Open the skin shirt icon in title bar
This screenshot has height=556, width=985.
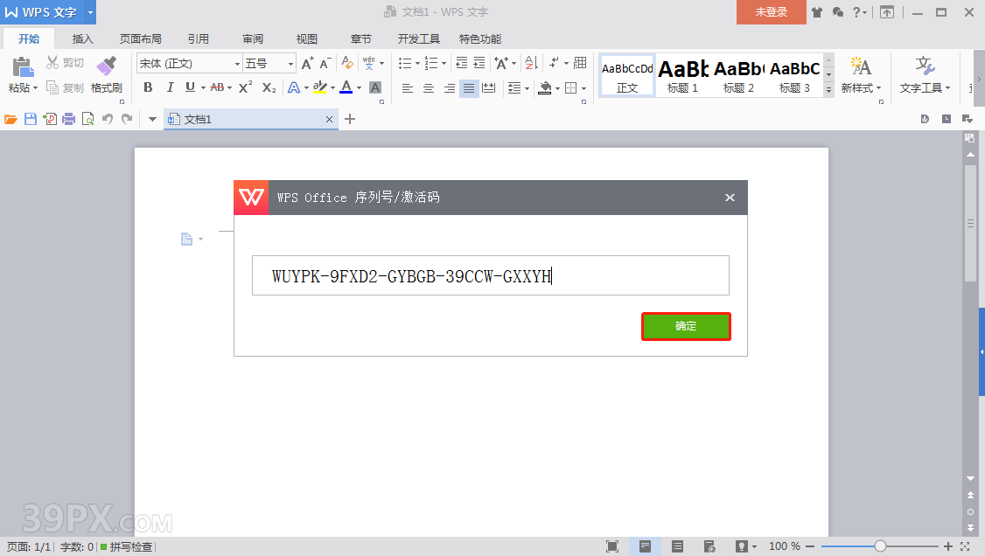(817, 12)
